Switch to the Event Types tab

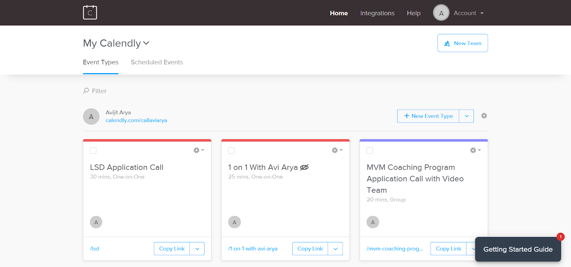coord(101,62)
